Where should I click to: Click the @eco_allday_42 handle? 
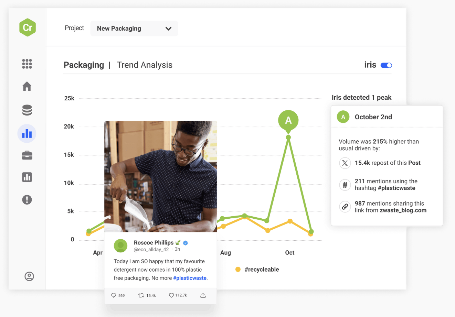pyautogui.click(x=151, y=249)
